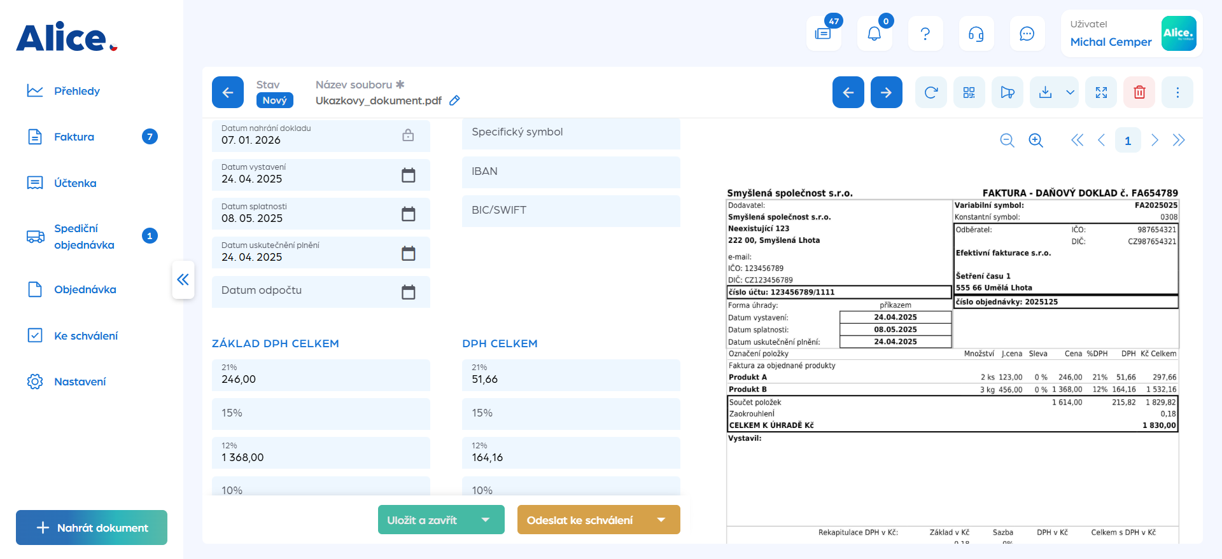Click lock icon in Datum nahrání dokladu
1222x559 pixels.
tap(408, 135)
